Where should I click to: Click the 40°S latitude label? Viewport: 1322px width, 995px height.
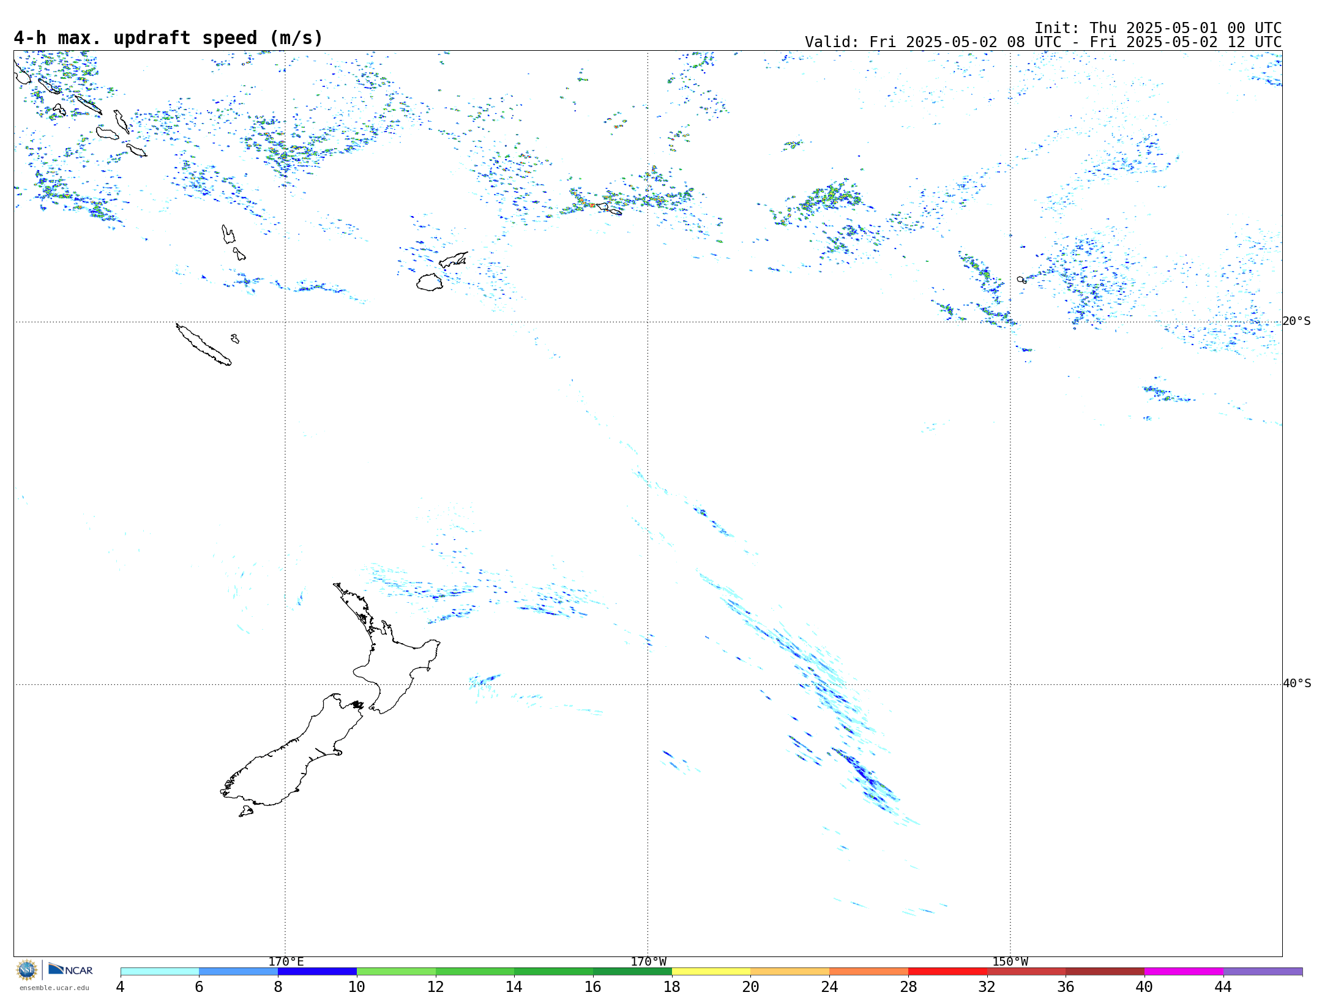[x=1297, y=684]
